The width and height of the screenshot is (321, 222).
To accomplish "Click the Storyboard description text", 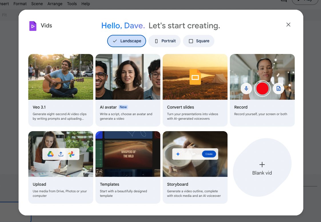I will click(194, 193).
